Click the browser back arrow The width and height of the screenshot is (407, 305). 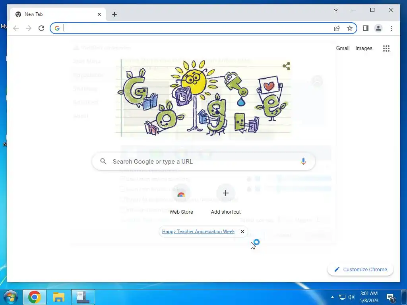(16, 28)
